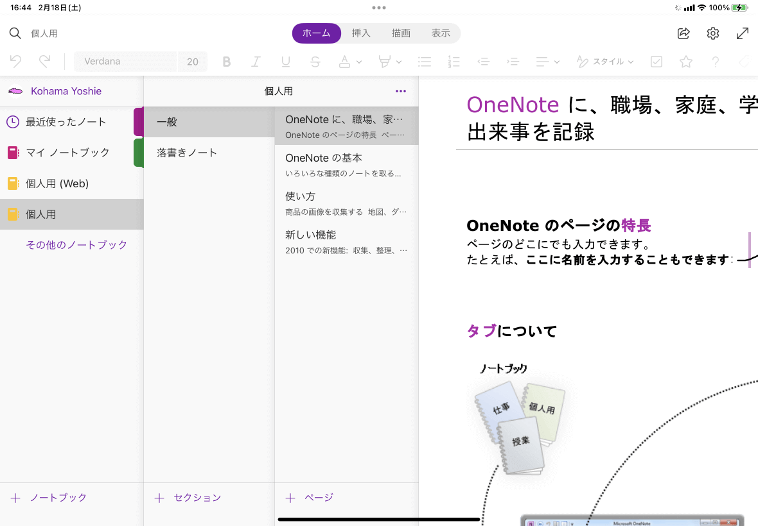Open その他のノートブック link

point(76,245)
